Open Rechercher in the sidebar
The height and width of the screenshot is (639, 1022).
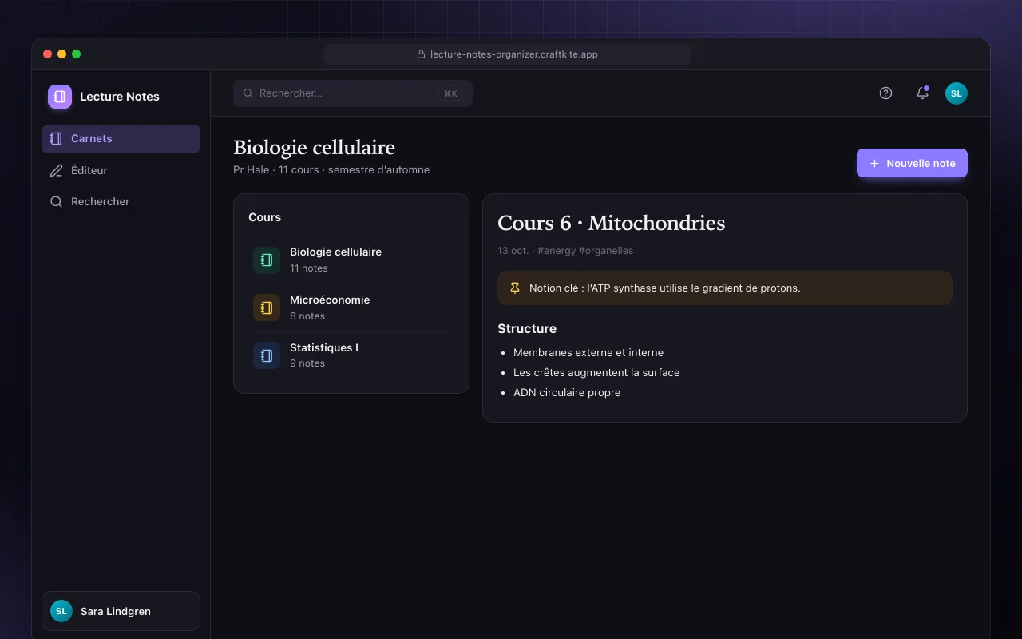point(121,202)
